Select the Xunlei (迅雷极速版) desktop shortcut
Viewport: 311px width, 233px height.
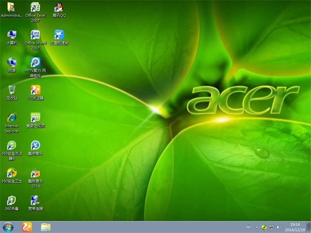click(x=59, y=35)
